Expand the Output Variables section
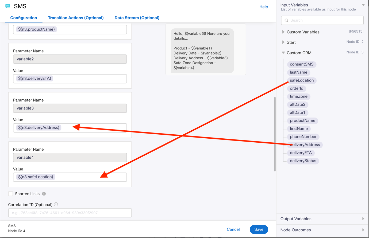This screenshot has height=238, width=369. (363, 219)
